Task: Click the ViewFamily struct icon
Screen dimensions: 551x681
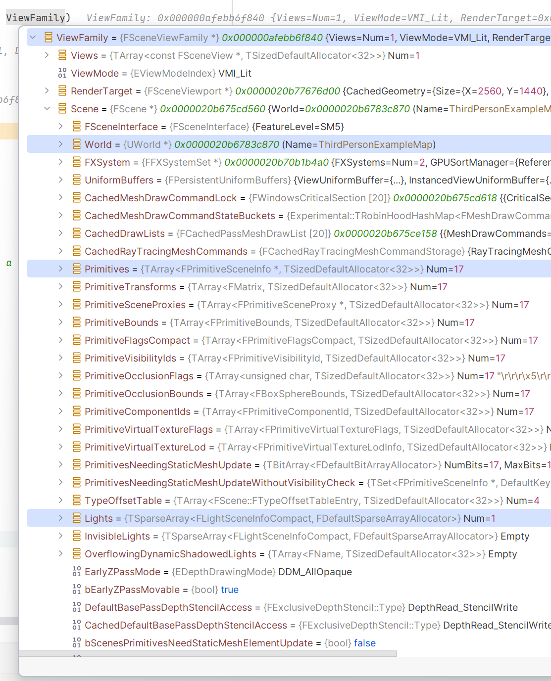Action: [48, 38]
